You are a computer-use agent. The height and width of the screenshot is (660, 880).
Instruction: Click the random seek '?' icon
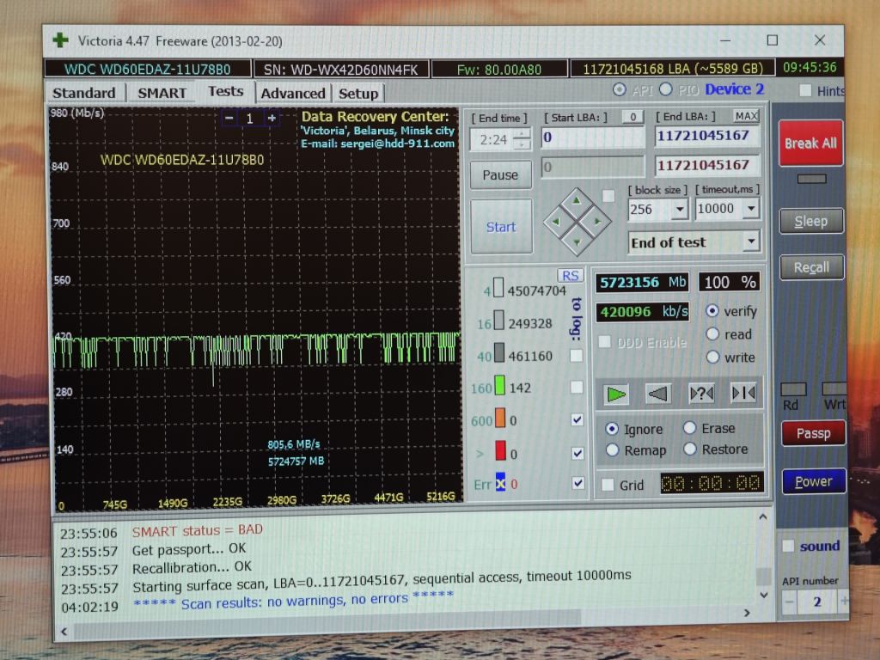tap(701, 393)
